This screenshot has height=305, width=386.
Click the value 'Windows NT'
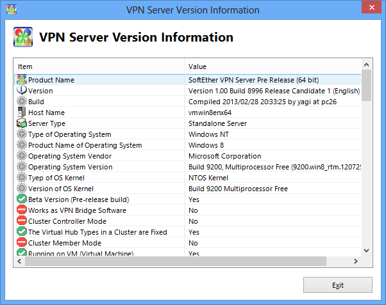[x=208, y=134]
